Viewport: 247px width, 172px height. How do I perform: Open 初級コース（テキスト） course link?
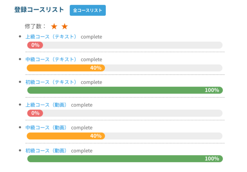tap(51, 82)
